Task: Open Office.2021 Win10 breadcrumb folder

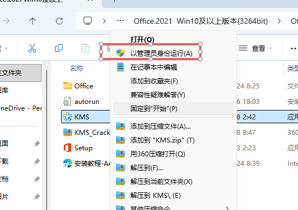Action: [201, 21]
